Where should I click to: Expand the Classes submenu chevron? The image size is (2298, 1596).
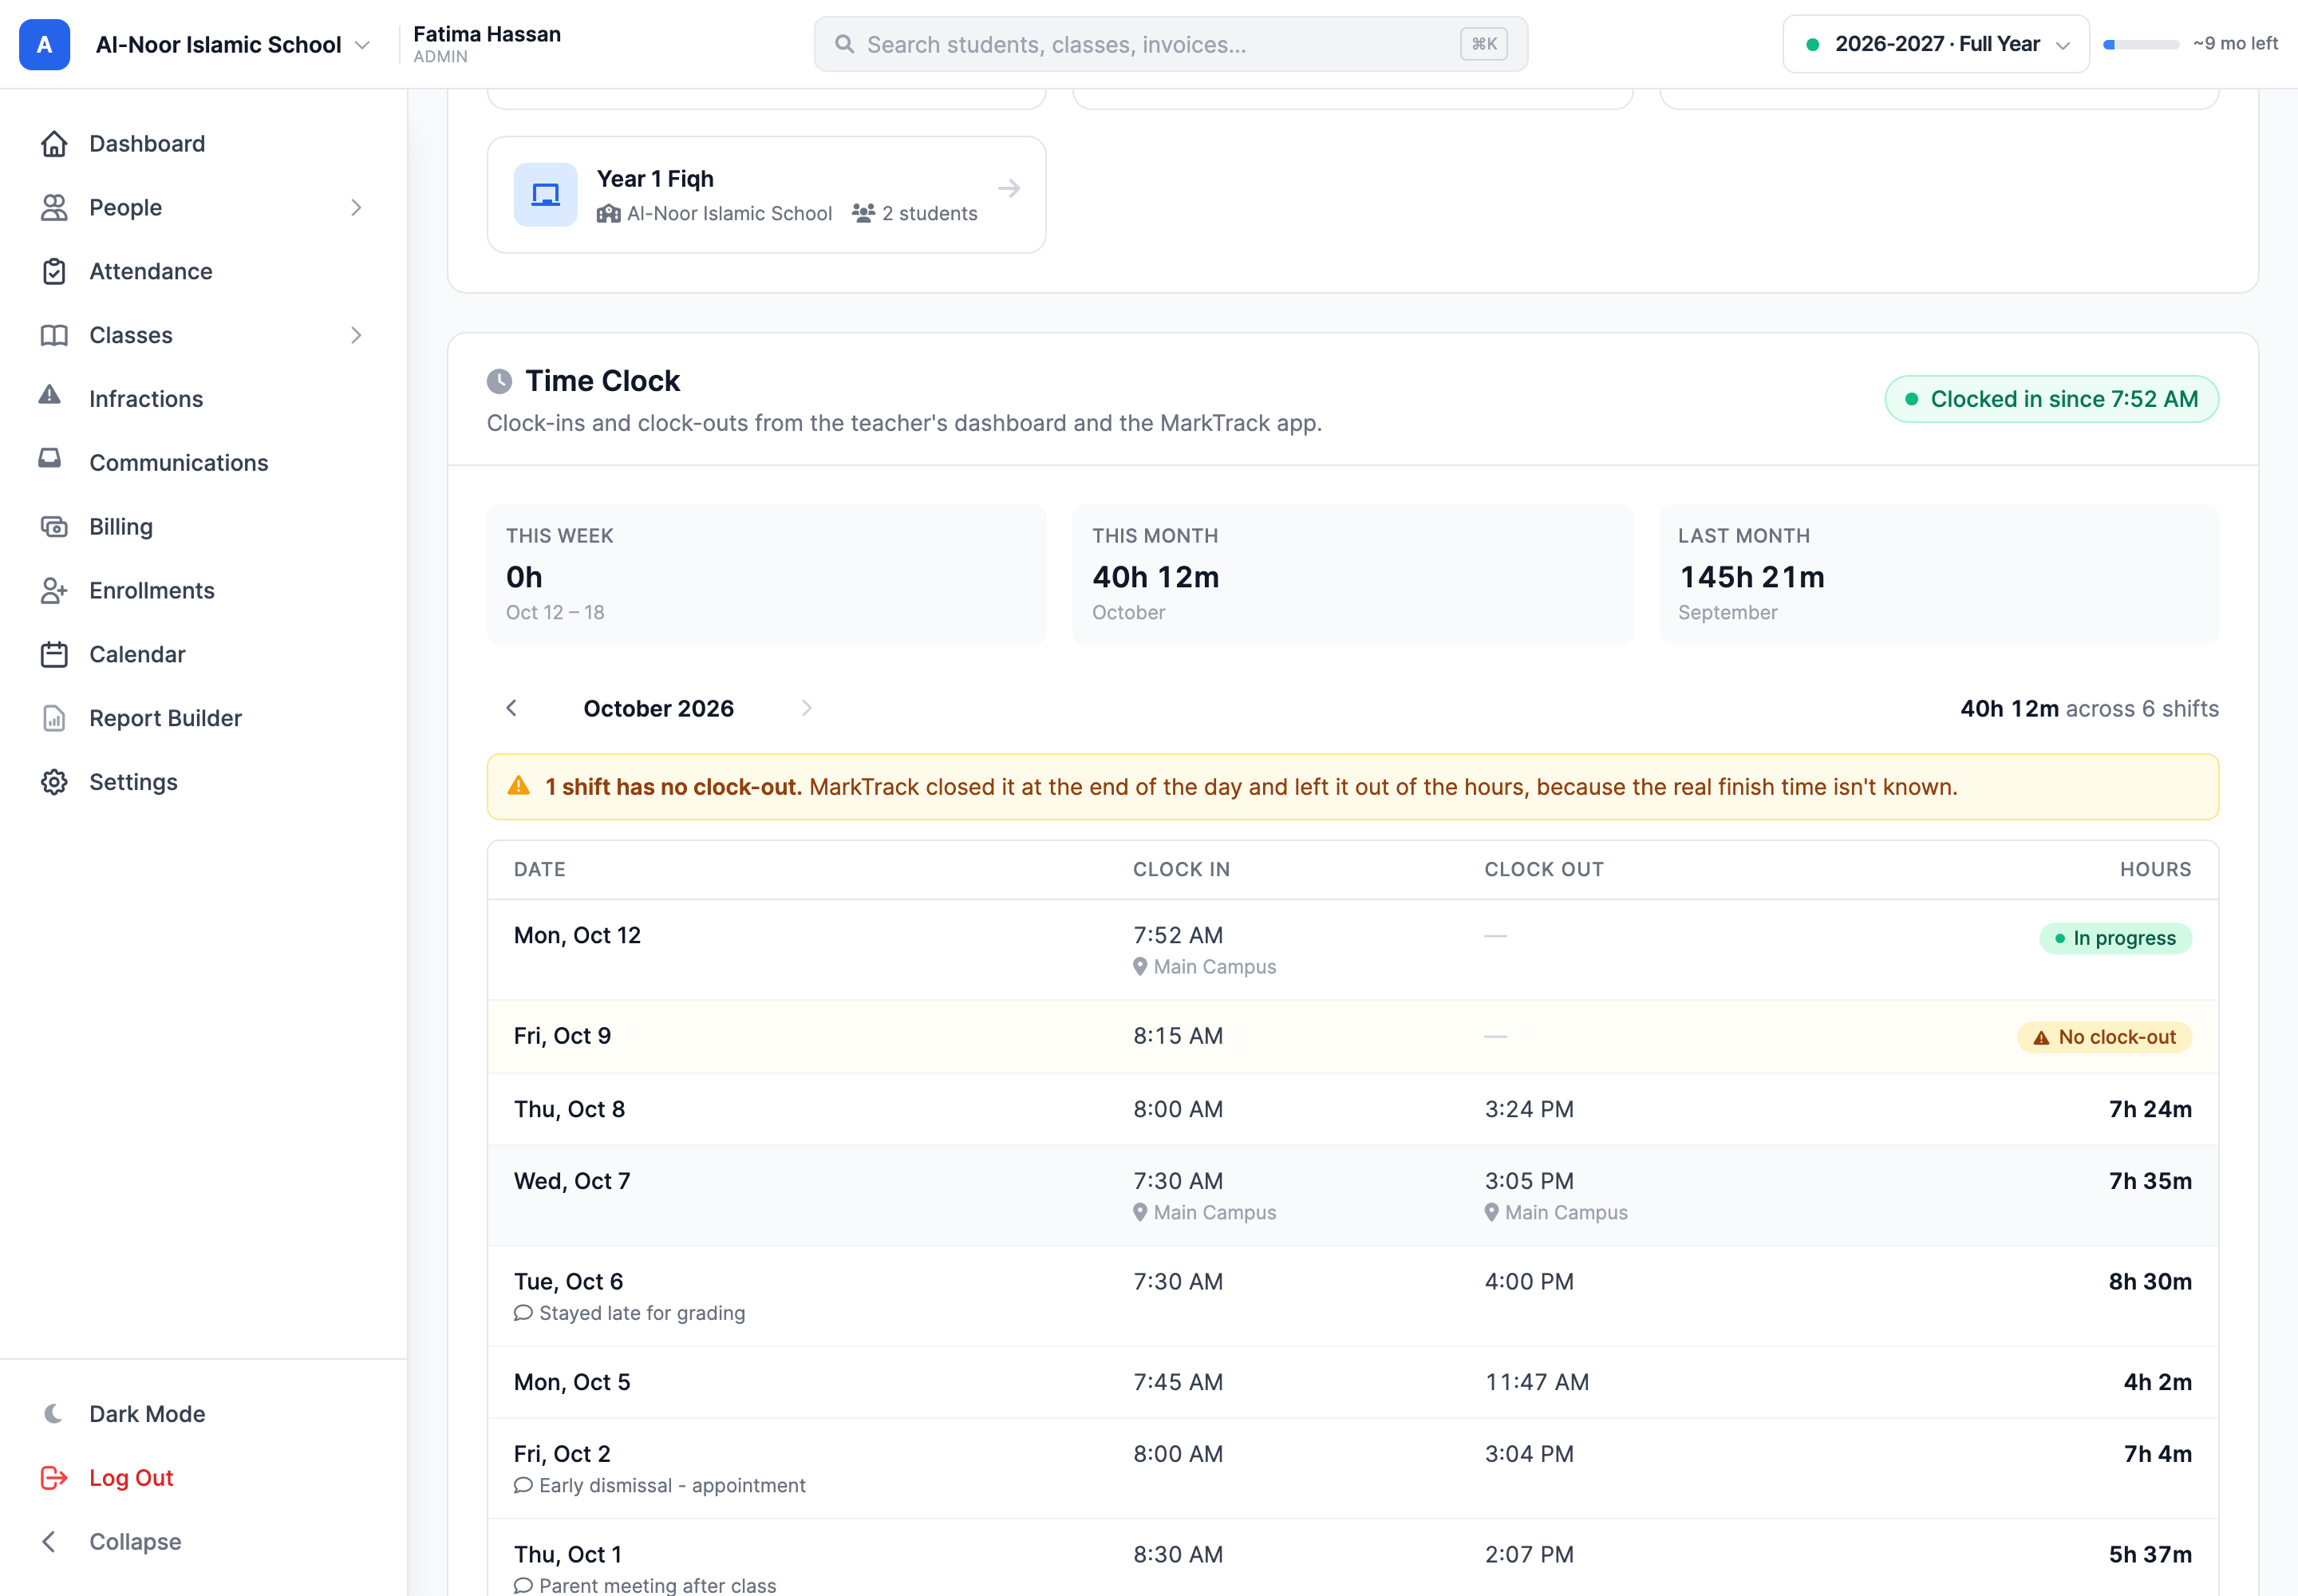(356, 336)
